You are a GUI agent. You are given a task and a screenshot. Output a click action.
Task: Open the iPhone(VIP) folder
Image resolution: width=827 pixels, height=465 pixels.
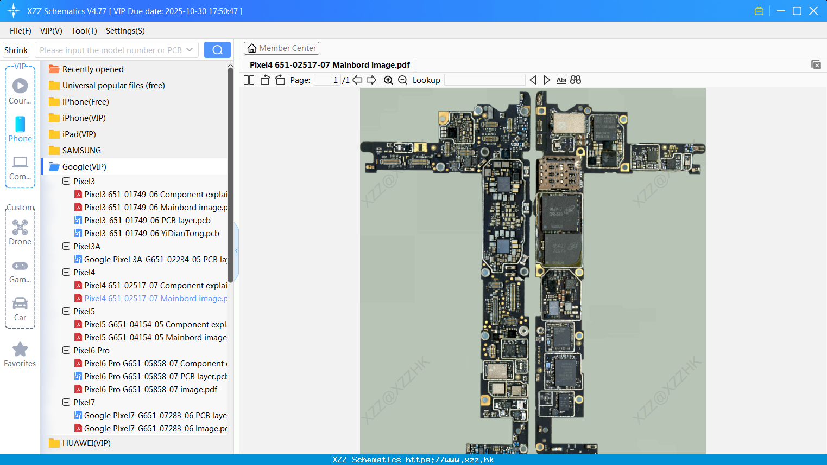click(x=84, y=118)
